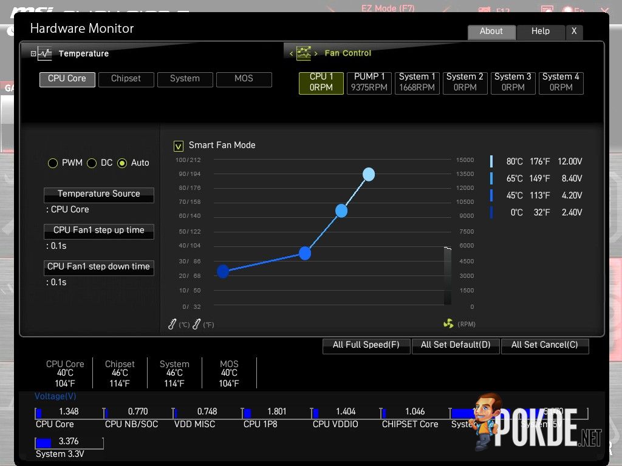
Task: Click the third fan curve point
Action: (x=341, y=211)
